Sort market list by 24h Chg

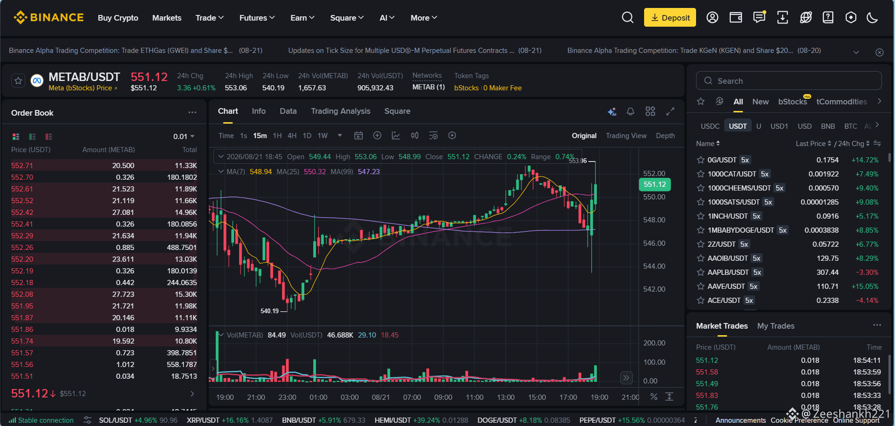[x=853, y=144]
